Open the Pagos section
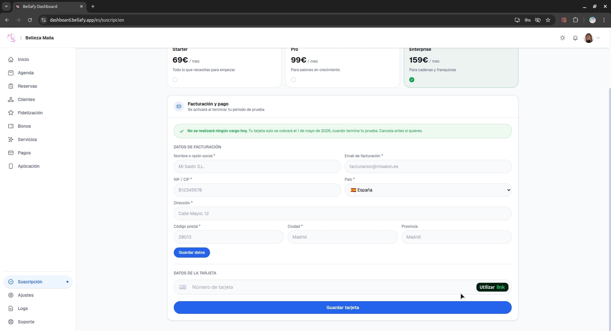Screen dimensions: 611x331 pos(24,153)
